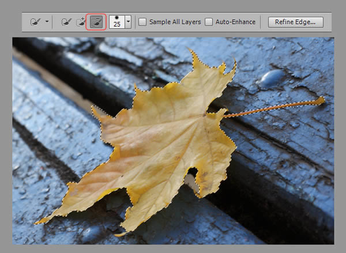The height and width of the screenshot is (253, 346).
Task: Click the Auto-Enhance label text
Action: (235, 22)
